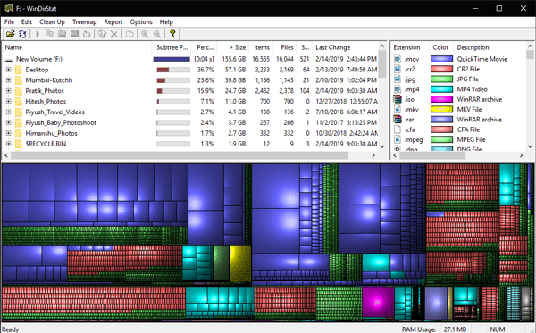Click the Refresh All toolbar icon
Viewport: 536px width, 333px height.
coord(22,34)
